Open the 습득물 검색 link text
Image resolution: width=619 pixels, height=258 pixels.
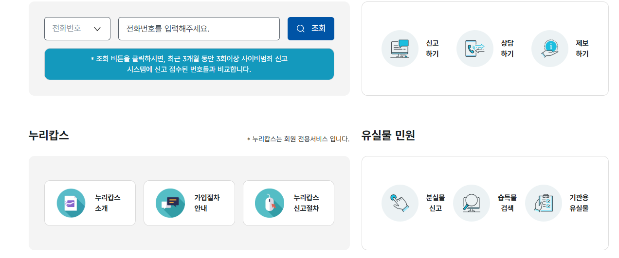(507, 203)
